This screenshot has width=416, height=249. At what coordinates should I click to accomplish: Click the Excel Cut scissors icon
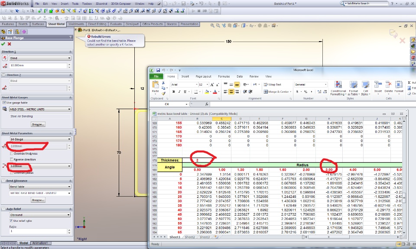coord(163,83)
